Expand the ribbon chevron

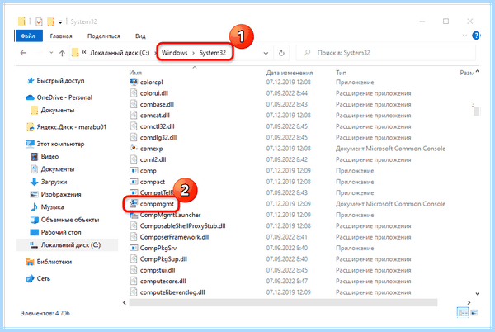(464, 36)
